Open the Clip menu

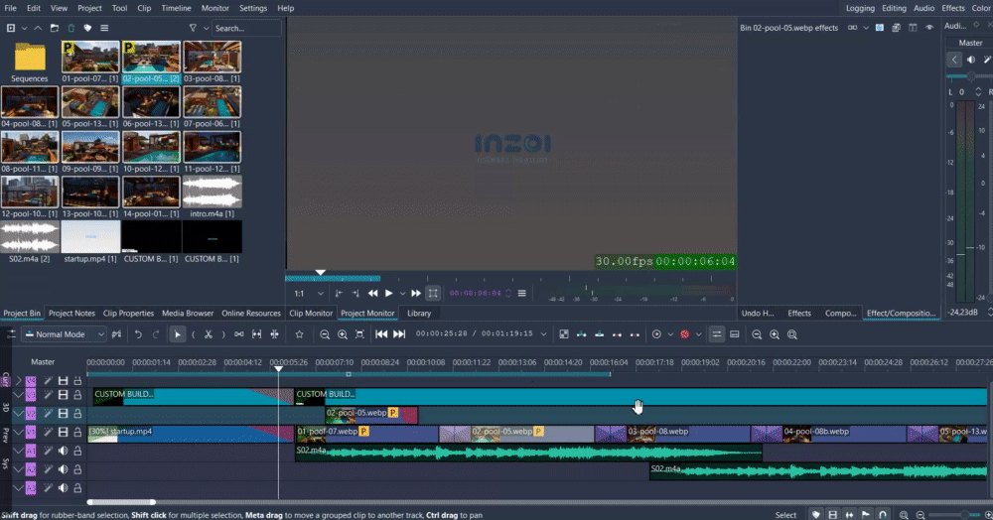[x=144, y=8]
